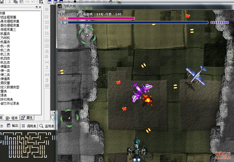Click the align-left icon in vertical toolbar
This screenshot has height=162, width=234.
(47, 17)
